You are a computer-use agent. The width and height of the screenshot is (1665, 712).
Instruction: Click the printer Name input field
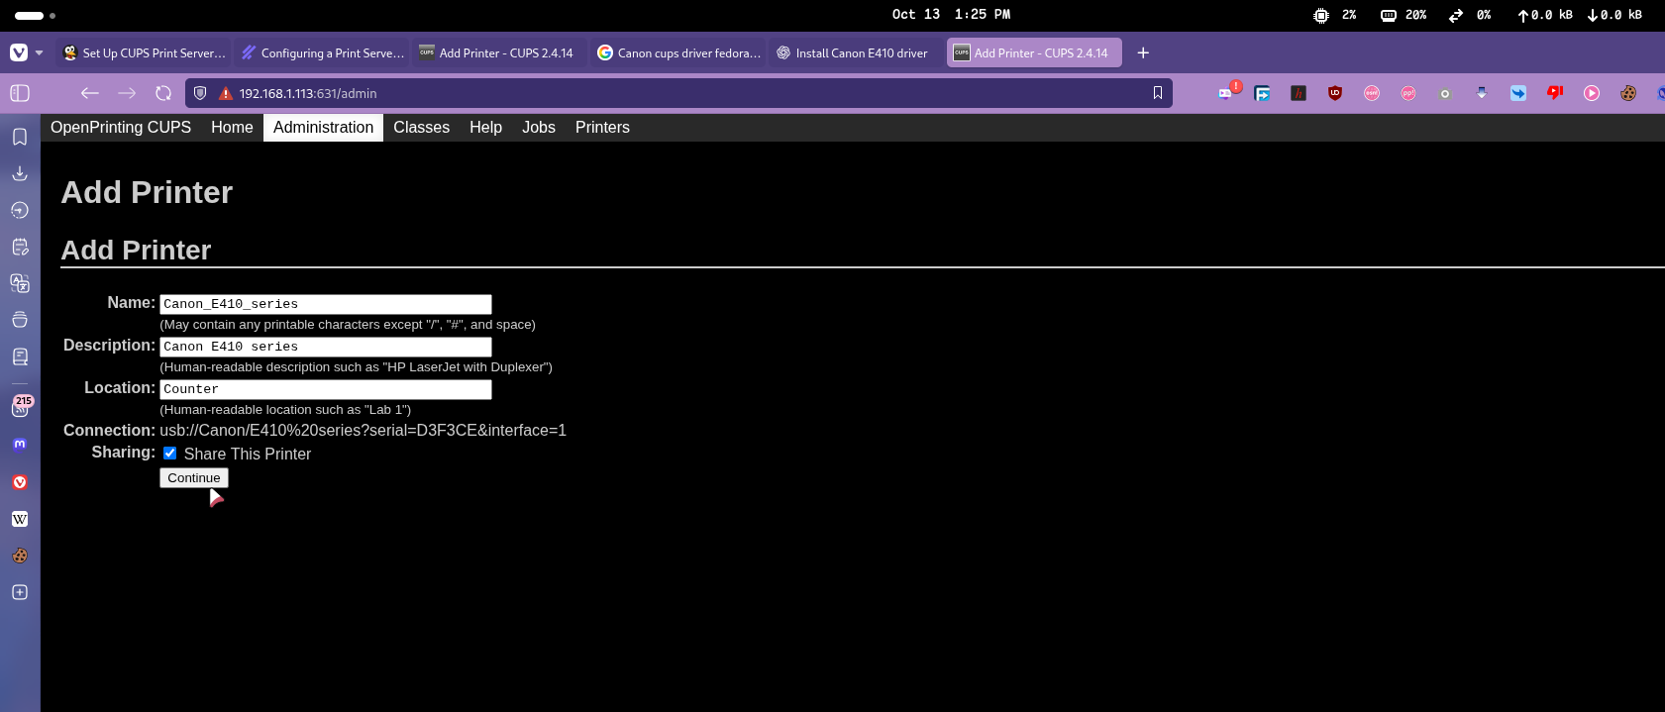[x=325, y=304]
